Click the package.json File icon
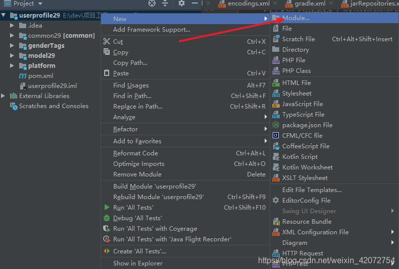 pyautogui.click(x=276, y=125)
